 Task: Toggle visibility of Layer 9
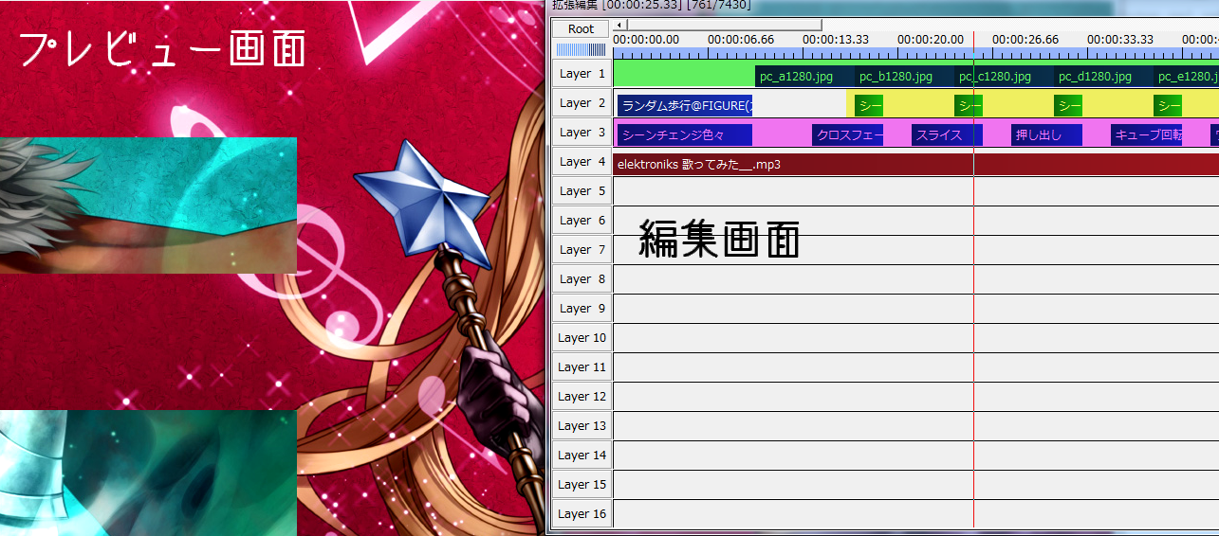click(582, 309)
